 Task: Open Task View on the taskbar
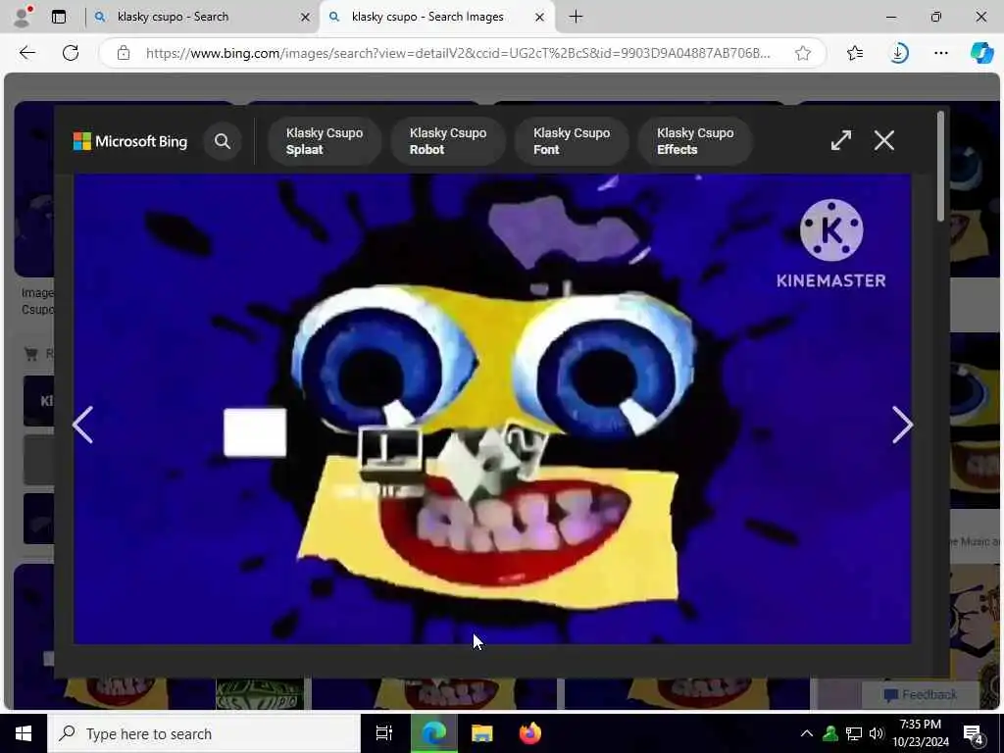[x=384, y=733]
